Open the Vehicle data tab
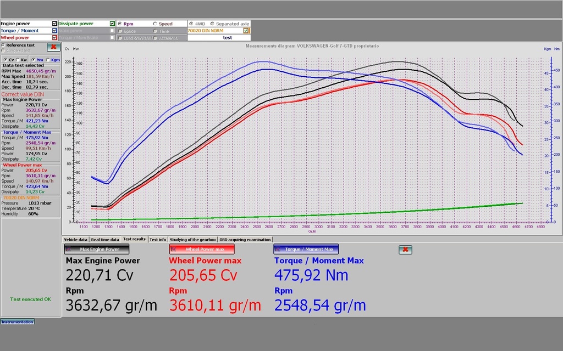The image size is (563, 351). pyautogui.click(x=75, y=240)
